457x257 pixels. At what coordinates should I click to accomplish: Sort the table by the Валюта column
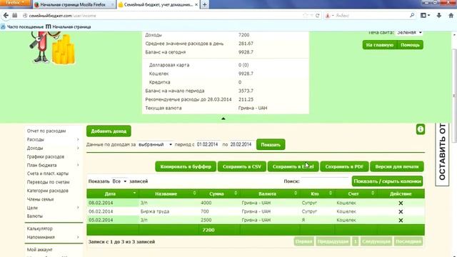pos(270,193)
